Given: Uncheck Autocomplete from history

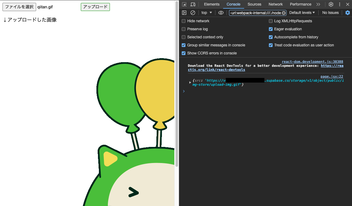Looking at the screenshot, I should point(271,37).
